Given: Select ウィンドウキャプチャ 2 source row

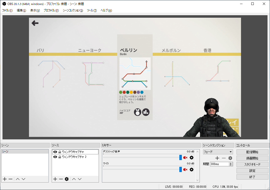Looking at the screenshot, I should pos(75,157).
